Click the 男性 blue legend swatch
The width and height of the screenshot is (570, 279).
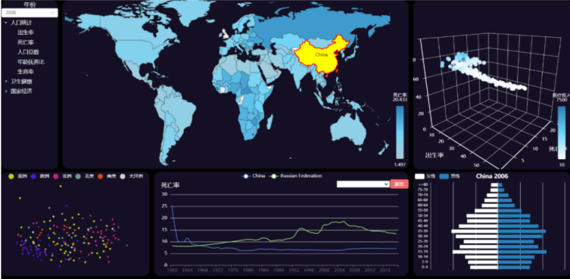coord(444,176)
